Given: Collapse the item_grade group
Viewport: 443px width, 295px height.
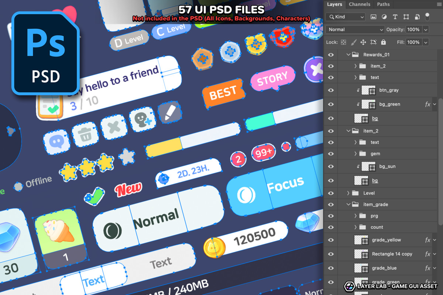Looking at the screenshot, I should point(348,204).
